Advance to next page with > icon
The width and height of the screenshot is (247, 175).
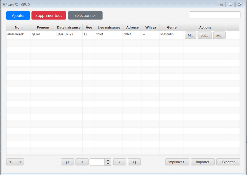tap(120, 162)
